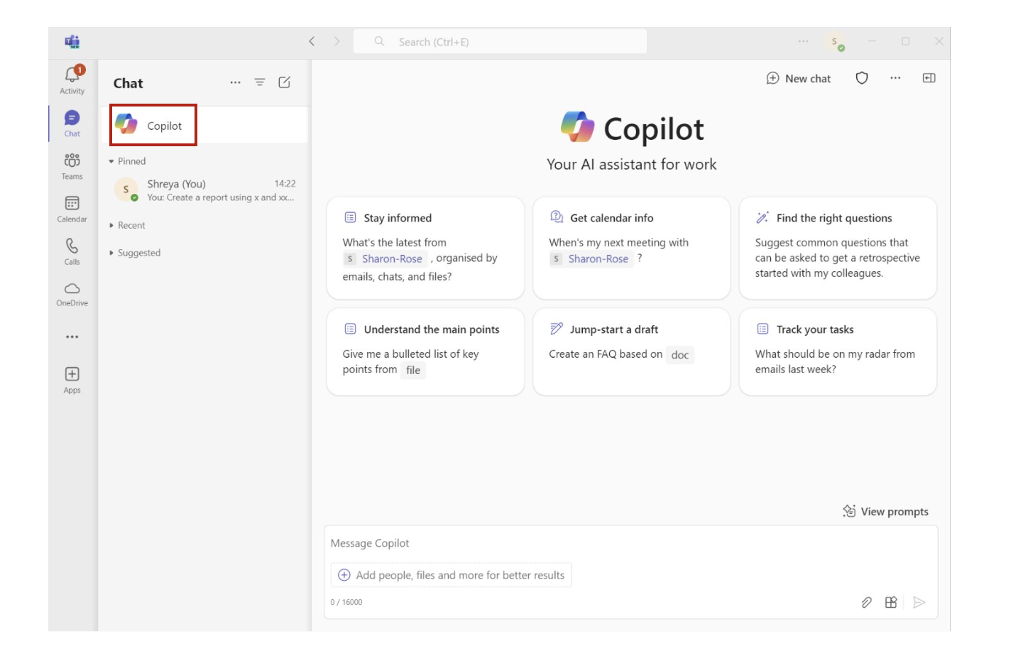The width and height of the screenshot is (1028, 656).
Task: Open Chat list more options ellipsis
Action: (235, 82)
